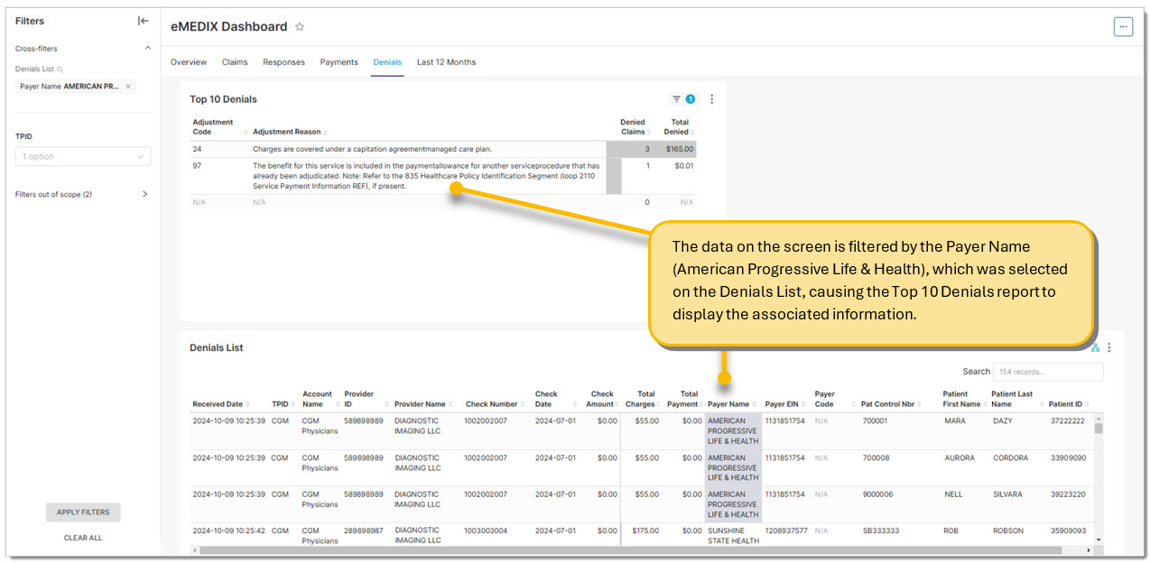Sort table by Payer Name column header
Image resolution: width=1150 pixels, height=563 pixels.
click(728, 404)
